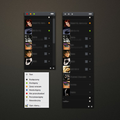Image resolution: width=120 pixels, height=120 pixels.
Task: Click the left round icon in the left window's bottom bar
Action: coord(50,68)
